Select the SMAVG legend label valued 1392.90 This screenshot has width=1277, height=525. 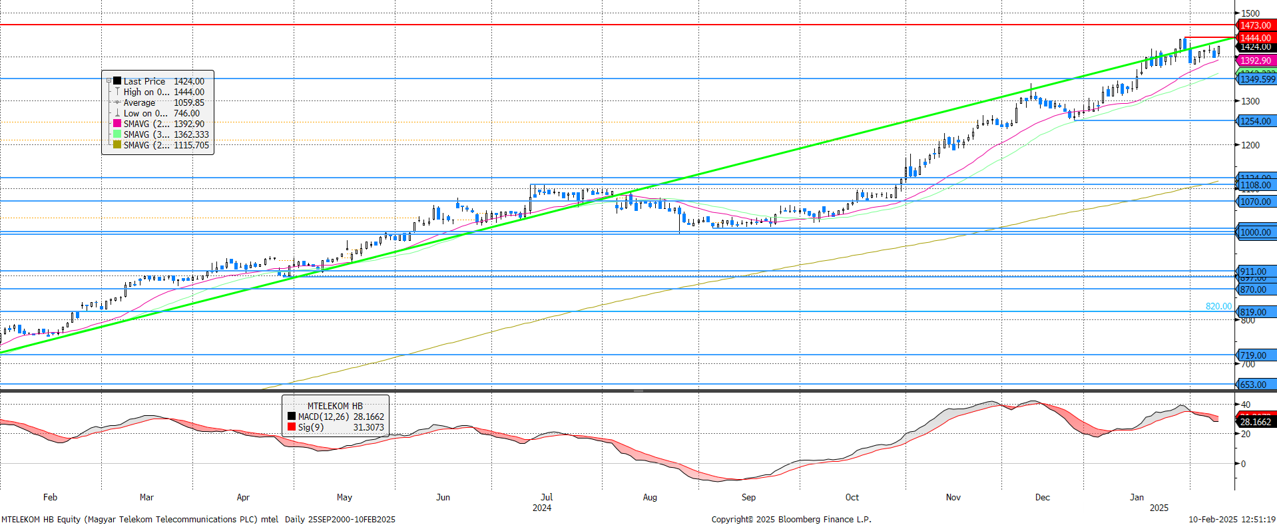pos(146,124)
